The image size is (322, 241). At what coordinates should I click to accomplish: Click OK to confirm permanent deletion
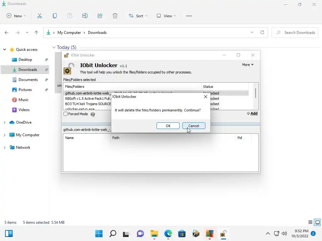168,126
